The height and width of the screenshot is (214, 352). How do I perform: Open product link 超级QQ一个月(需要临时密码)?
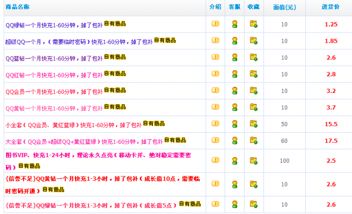pyautogui.click(x=79, y=42)
